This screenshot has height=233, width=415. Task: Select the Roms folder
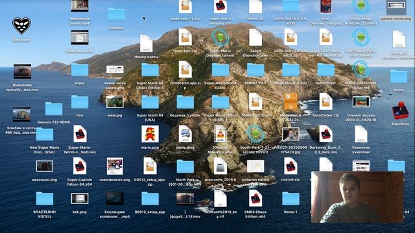click(399, 76)
